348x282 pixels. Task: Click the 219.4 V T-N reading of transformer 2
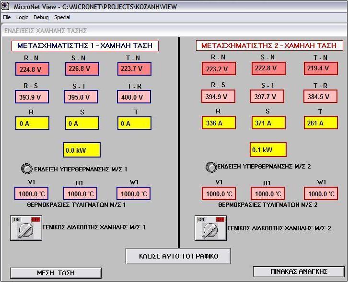point(321,68)
